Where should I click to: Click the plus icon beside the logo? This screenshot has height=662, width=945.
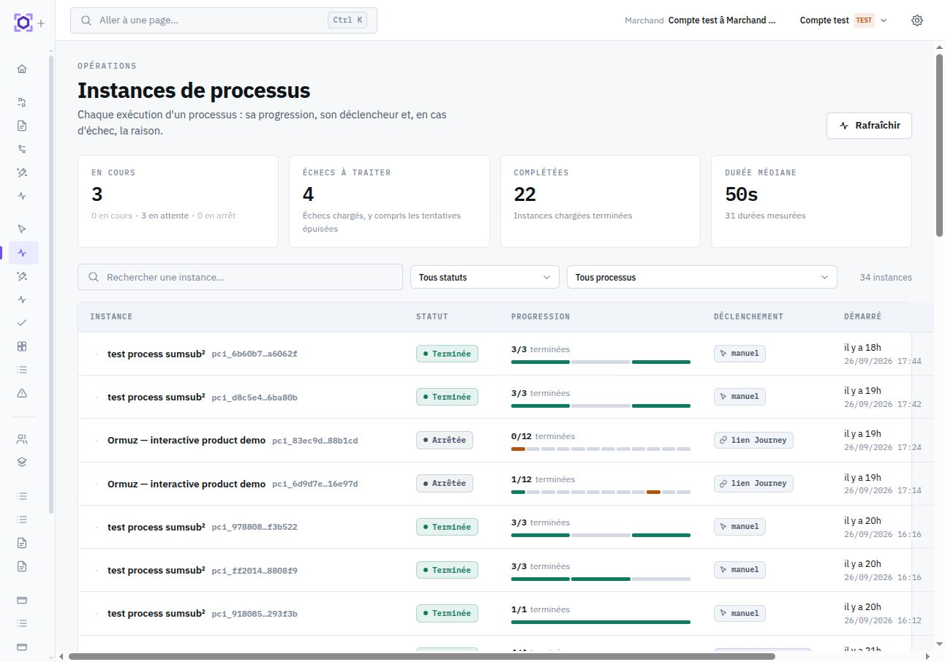[x=41, y=23]
